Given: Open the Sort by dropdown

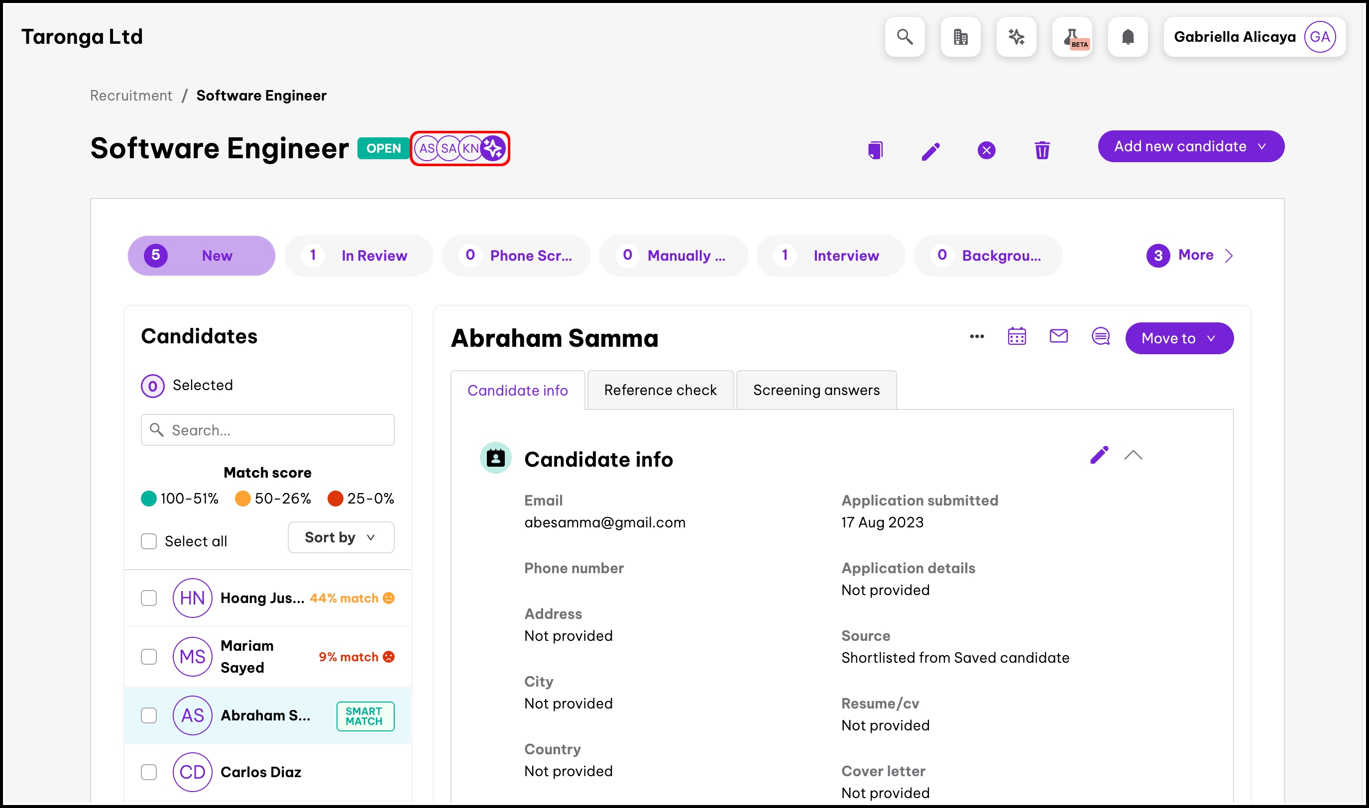Looking at the screenshot, I should point(341,538).
